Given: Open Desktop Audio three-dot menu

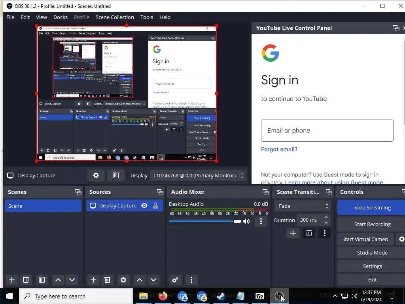Looking at the screenshot, I should (261, 221).
